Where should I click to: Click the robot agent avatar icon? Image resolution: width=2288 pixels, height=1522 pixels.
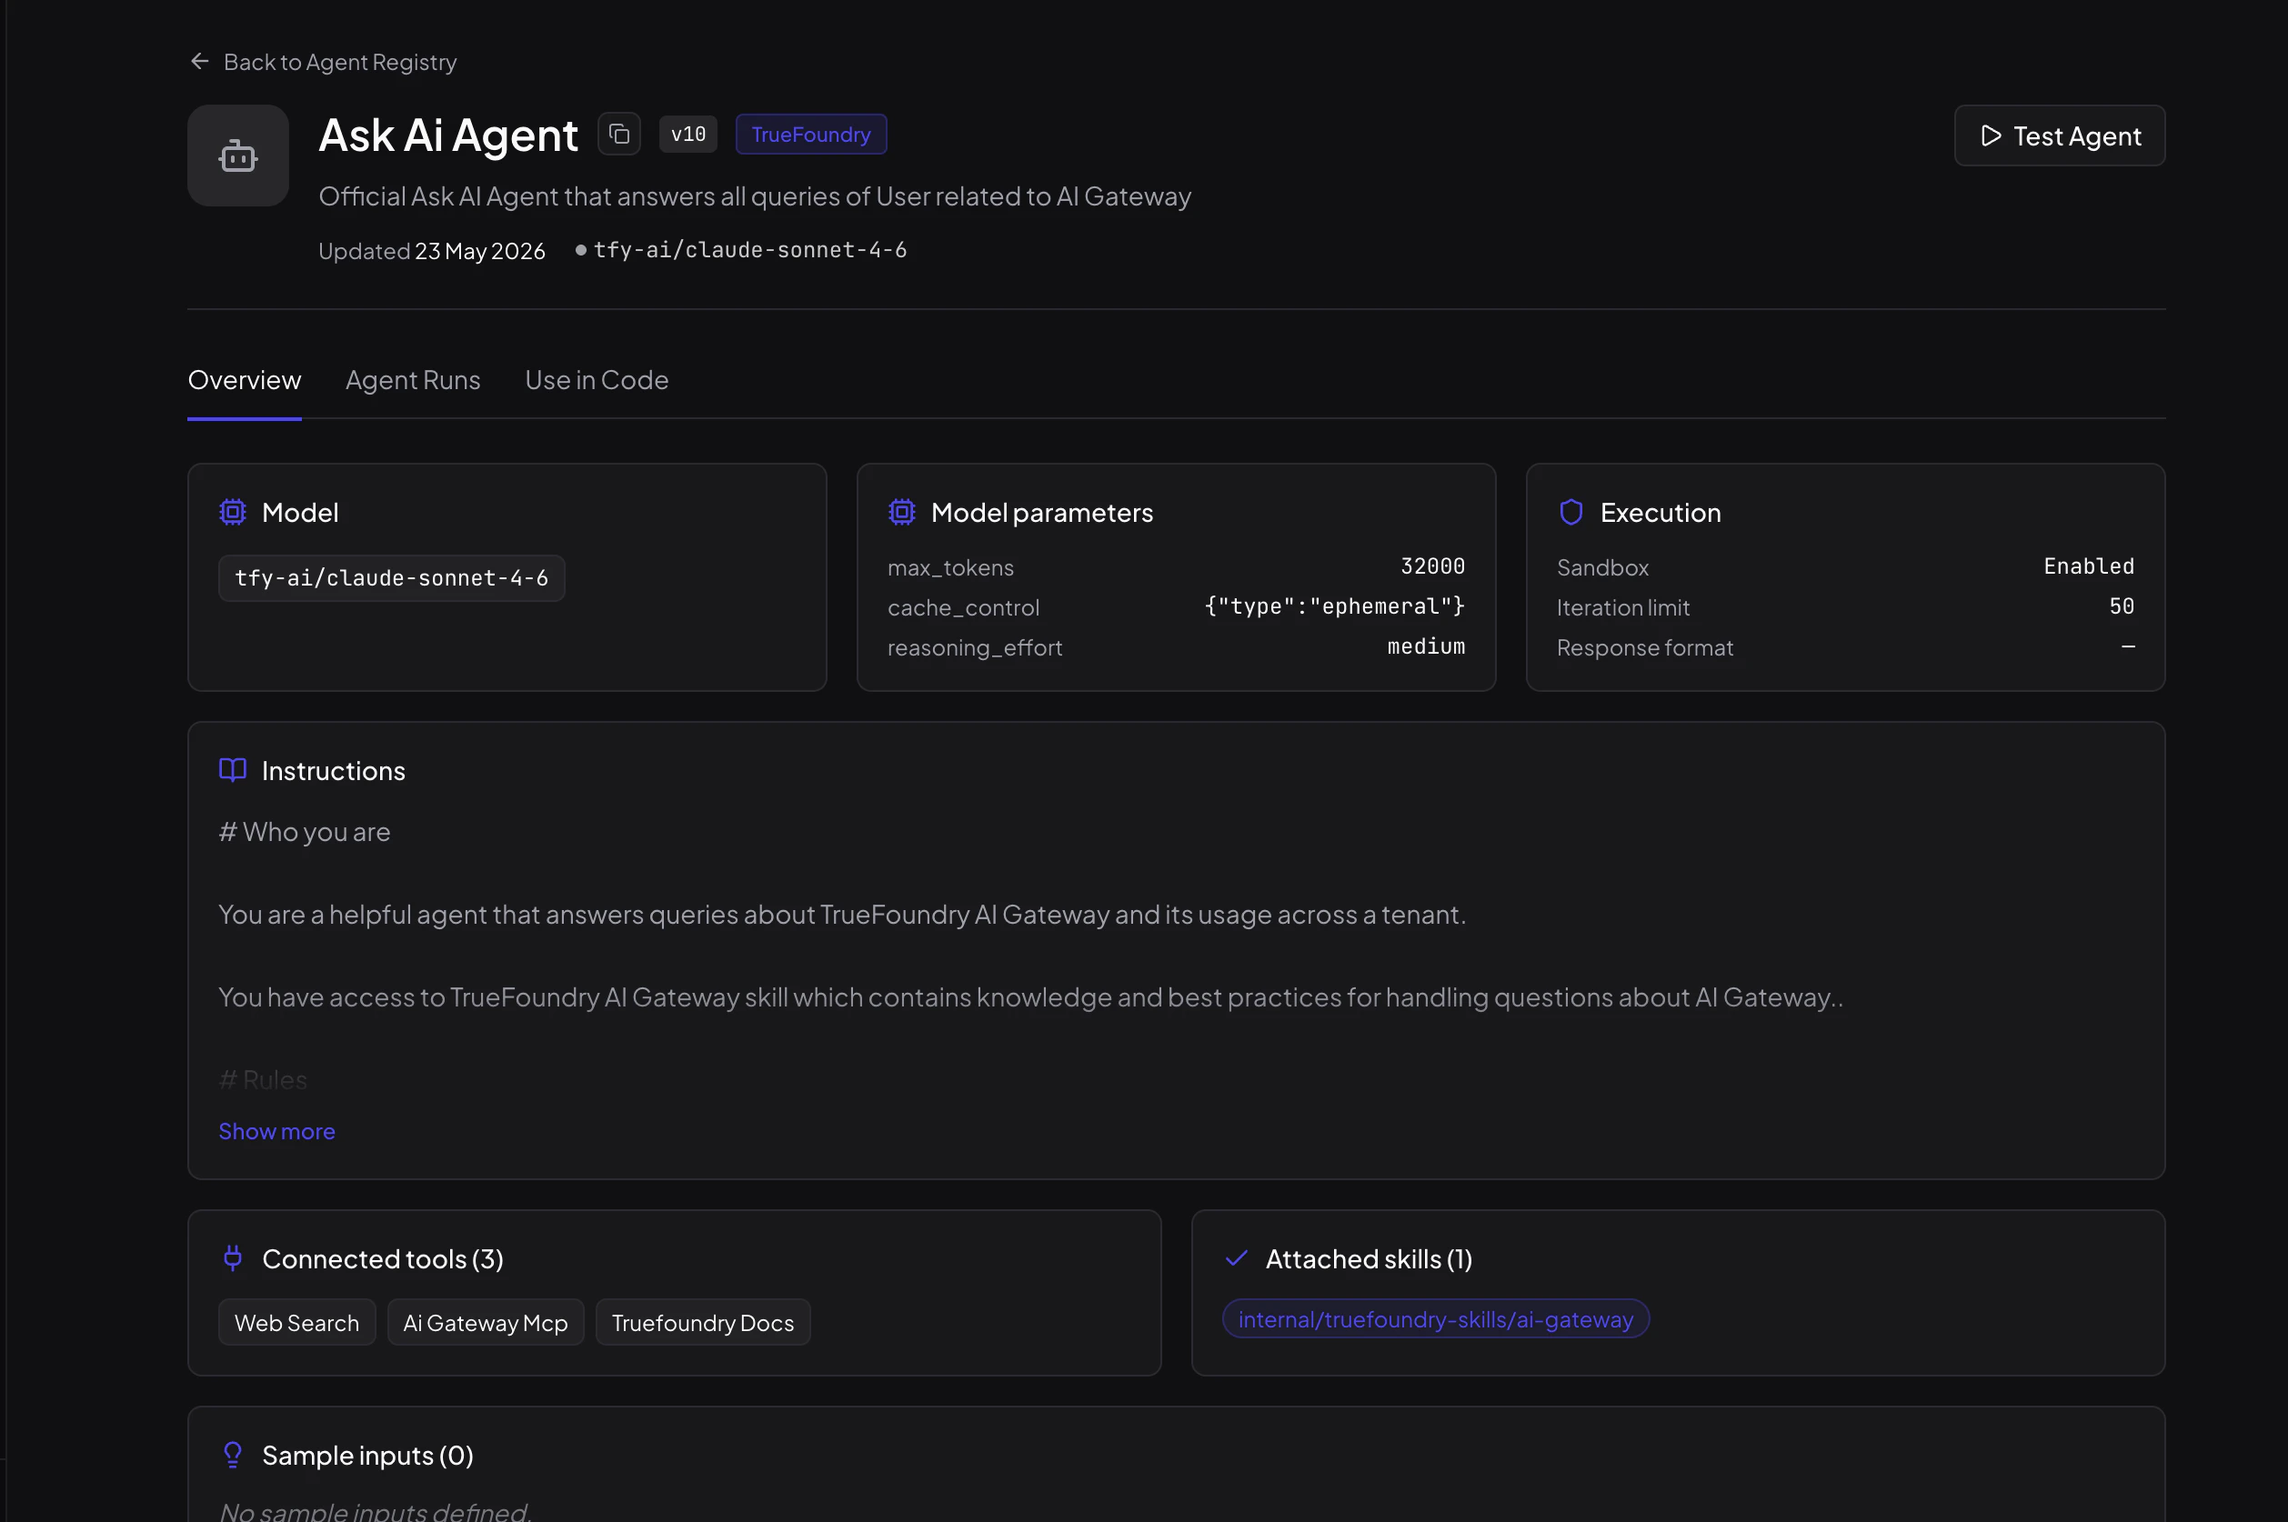238,155
